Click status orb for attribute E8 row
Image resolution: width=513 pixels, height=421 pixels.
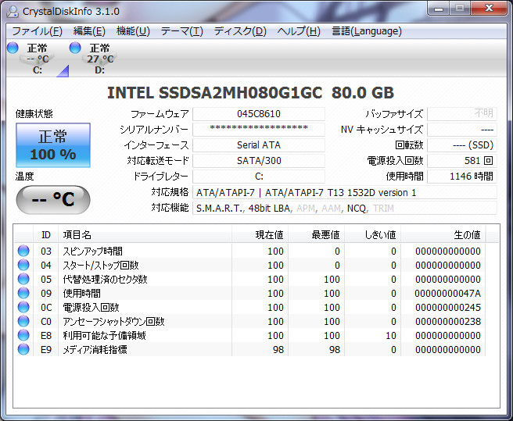coord(23,335)
